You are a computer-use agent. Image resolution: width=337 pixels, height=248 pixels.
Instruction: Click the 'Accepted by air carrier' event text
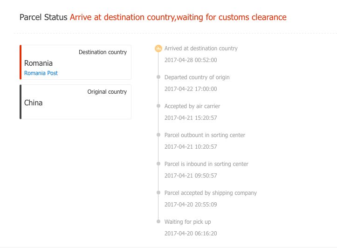coord(192,106)
